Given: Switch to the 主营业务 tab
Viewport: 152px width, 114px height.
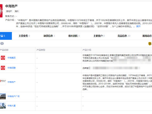Looking at the screenshot, I should (24, 36).
